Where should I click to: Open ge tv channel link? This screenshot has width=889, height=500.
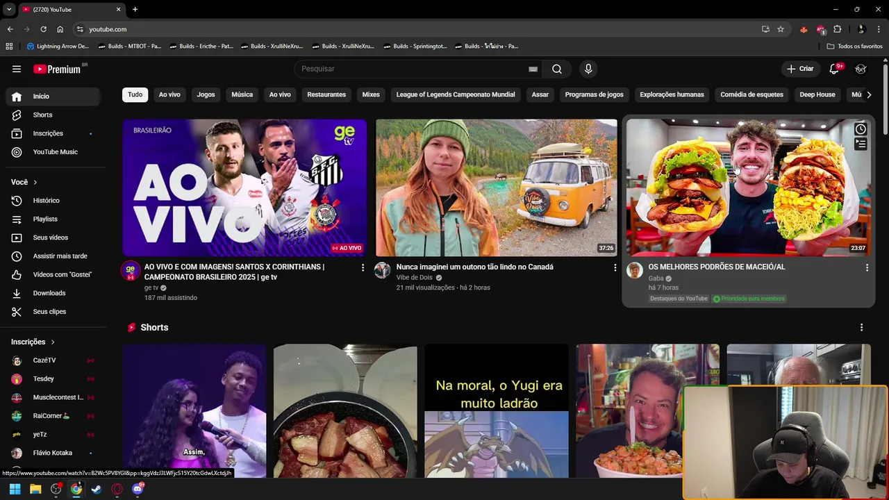click(x=151, y=287)
